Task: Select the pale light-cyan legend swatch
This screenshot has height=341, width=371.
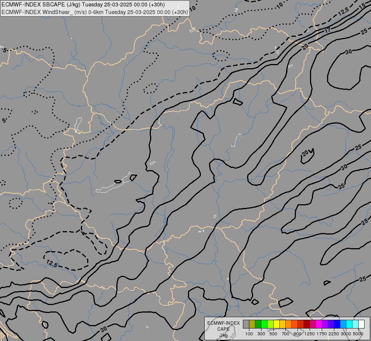Action: [355, 324]
